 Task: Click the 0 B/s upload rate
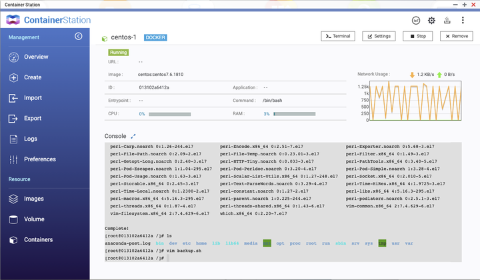449,75
